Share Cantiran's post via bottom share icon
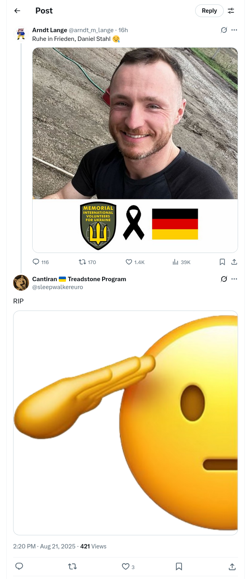The width and height of the screenshot is (248, 579). [232, 567]
